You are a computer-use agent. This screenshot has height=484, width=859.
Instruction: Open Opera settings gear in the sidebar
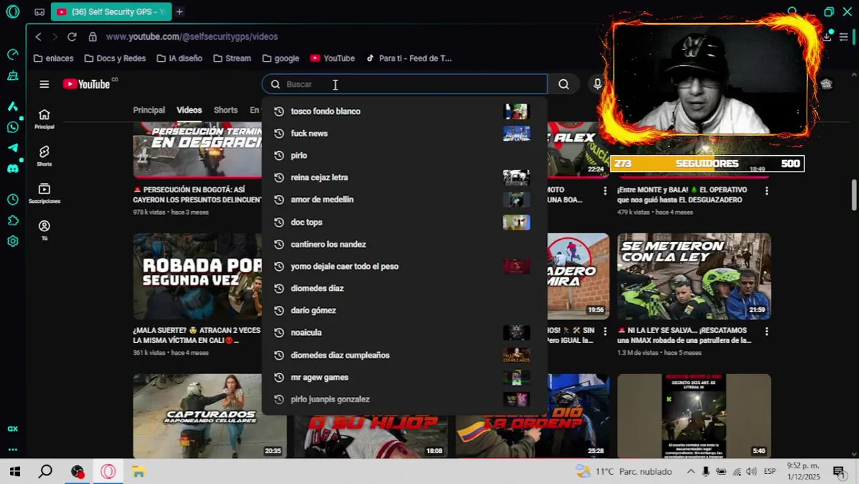click(x=12, y=241)
